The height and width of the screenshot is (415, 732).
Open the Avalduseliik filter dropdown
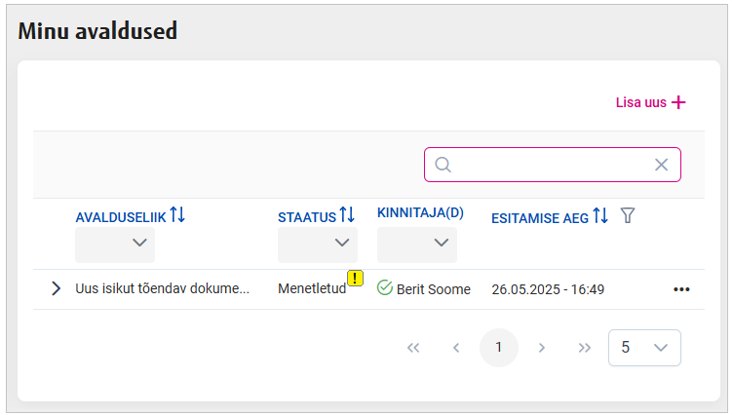click(115, 245)
